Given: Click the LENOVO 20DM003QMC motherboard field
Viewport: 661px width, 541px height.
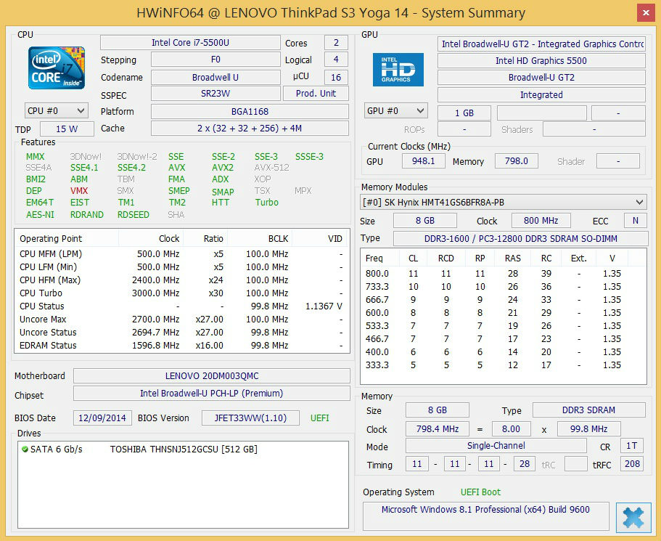Looking at the screenshot, I should pyautogui.click(x=211, y=376).
